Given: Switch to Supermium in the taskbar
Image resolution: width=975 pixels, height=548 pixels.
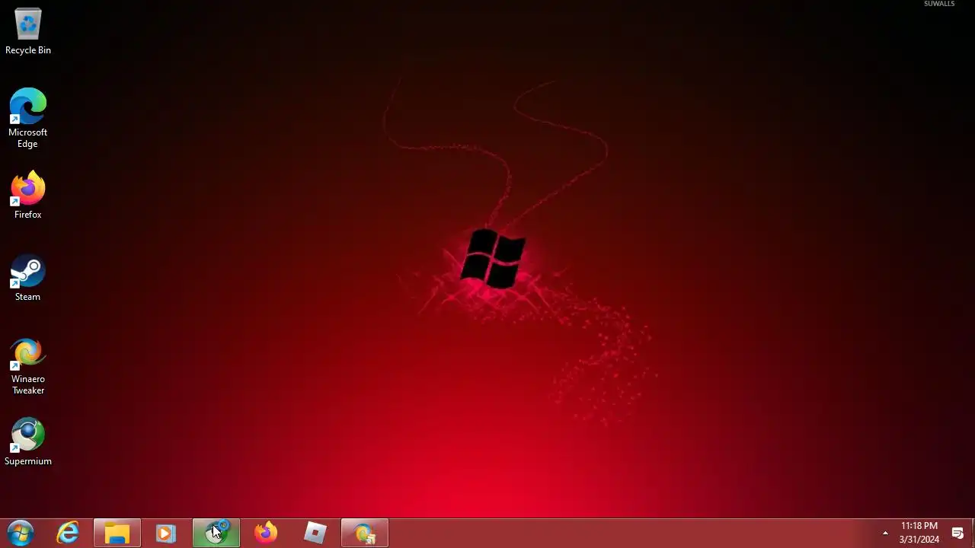Looking at the screenshot, I should tap(216, 533).
